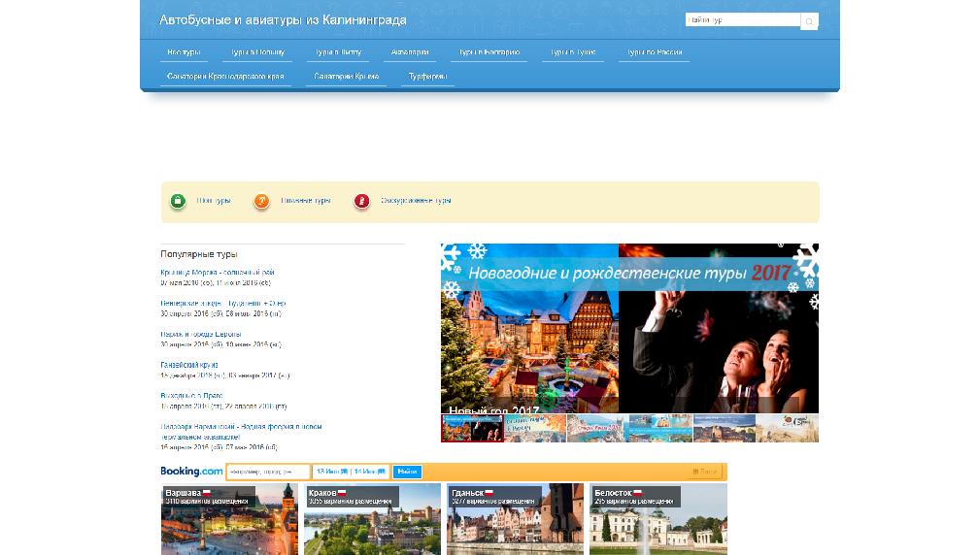Click the Booking.com logo
978x555 pixels.
(x=192, y=472)
